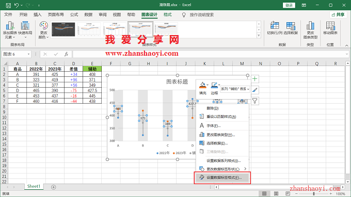Click the formula bar confirm checkmark icon
Screen dimensions: 351x197
[56, 54]
